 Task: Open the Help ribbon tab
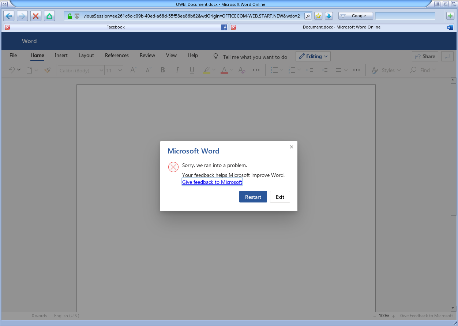click(193, 56)
